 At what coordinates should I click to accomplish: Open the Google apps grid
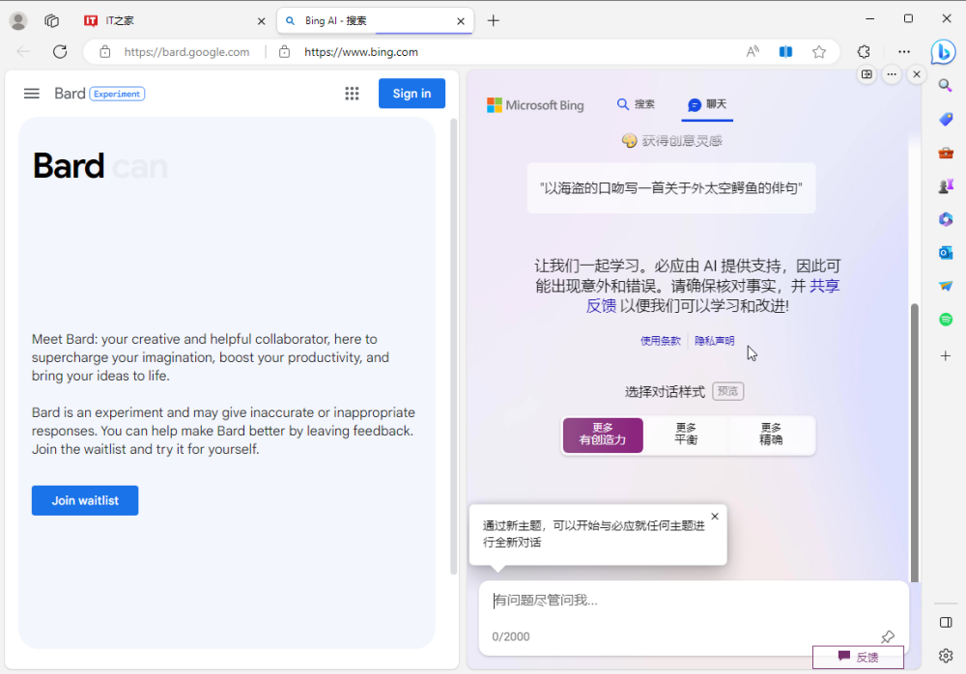[x=352, y=94]
